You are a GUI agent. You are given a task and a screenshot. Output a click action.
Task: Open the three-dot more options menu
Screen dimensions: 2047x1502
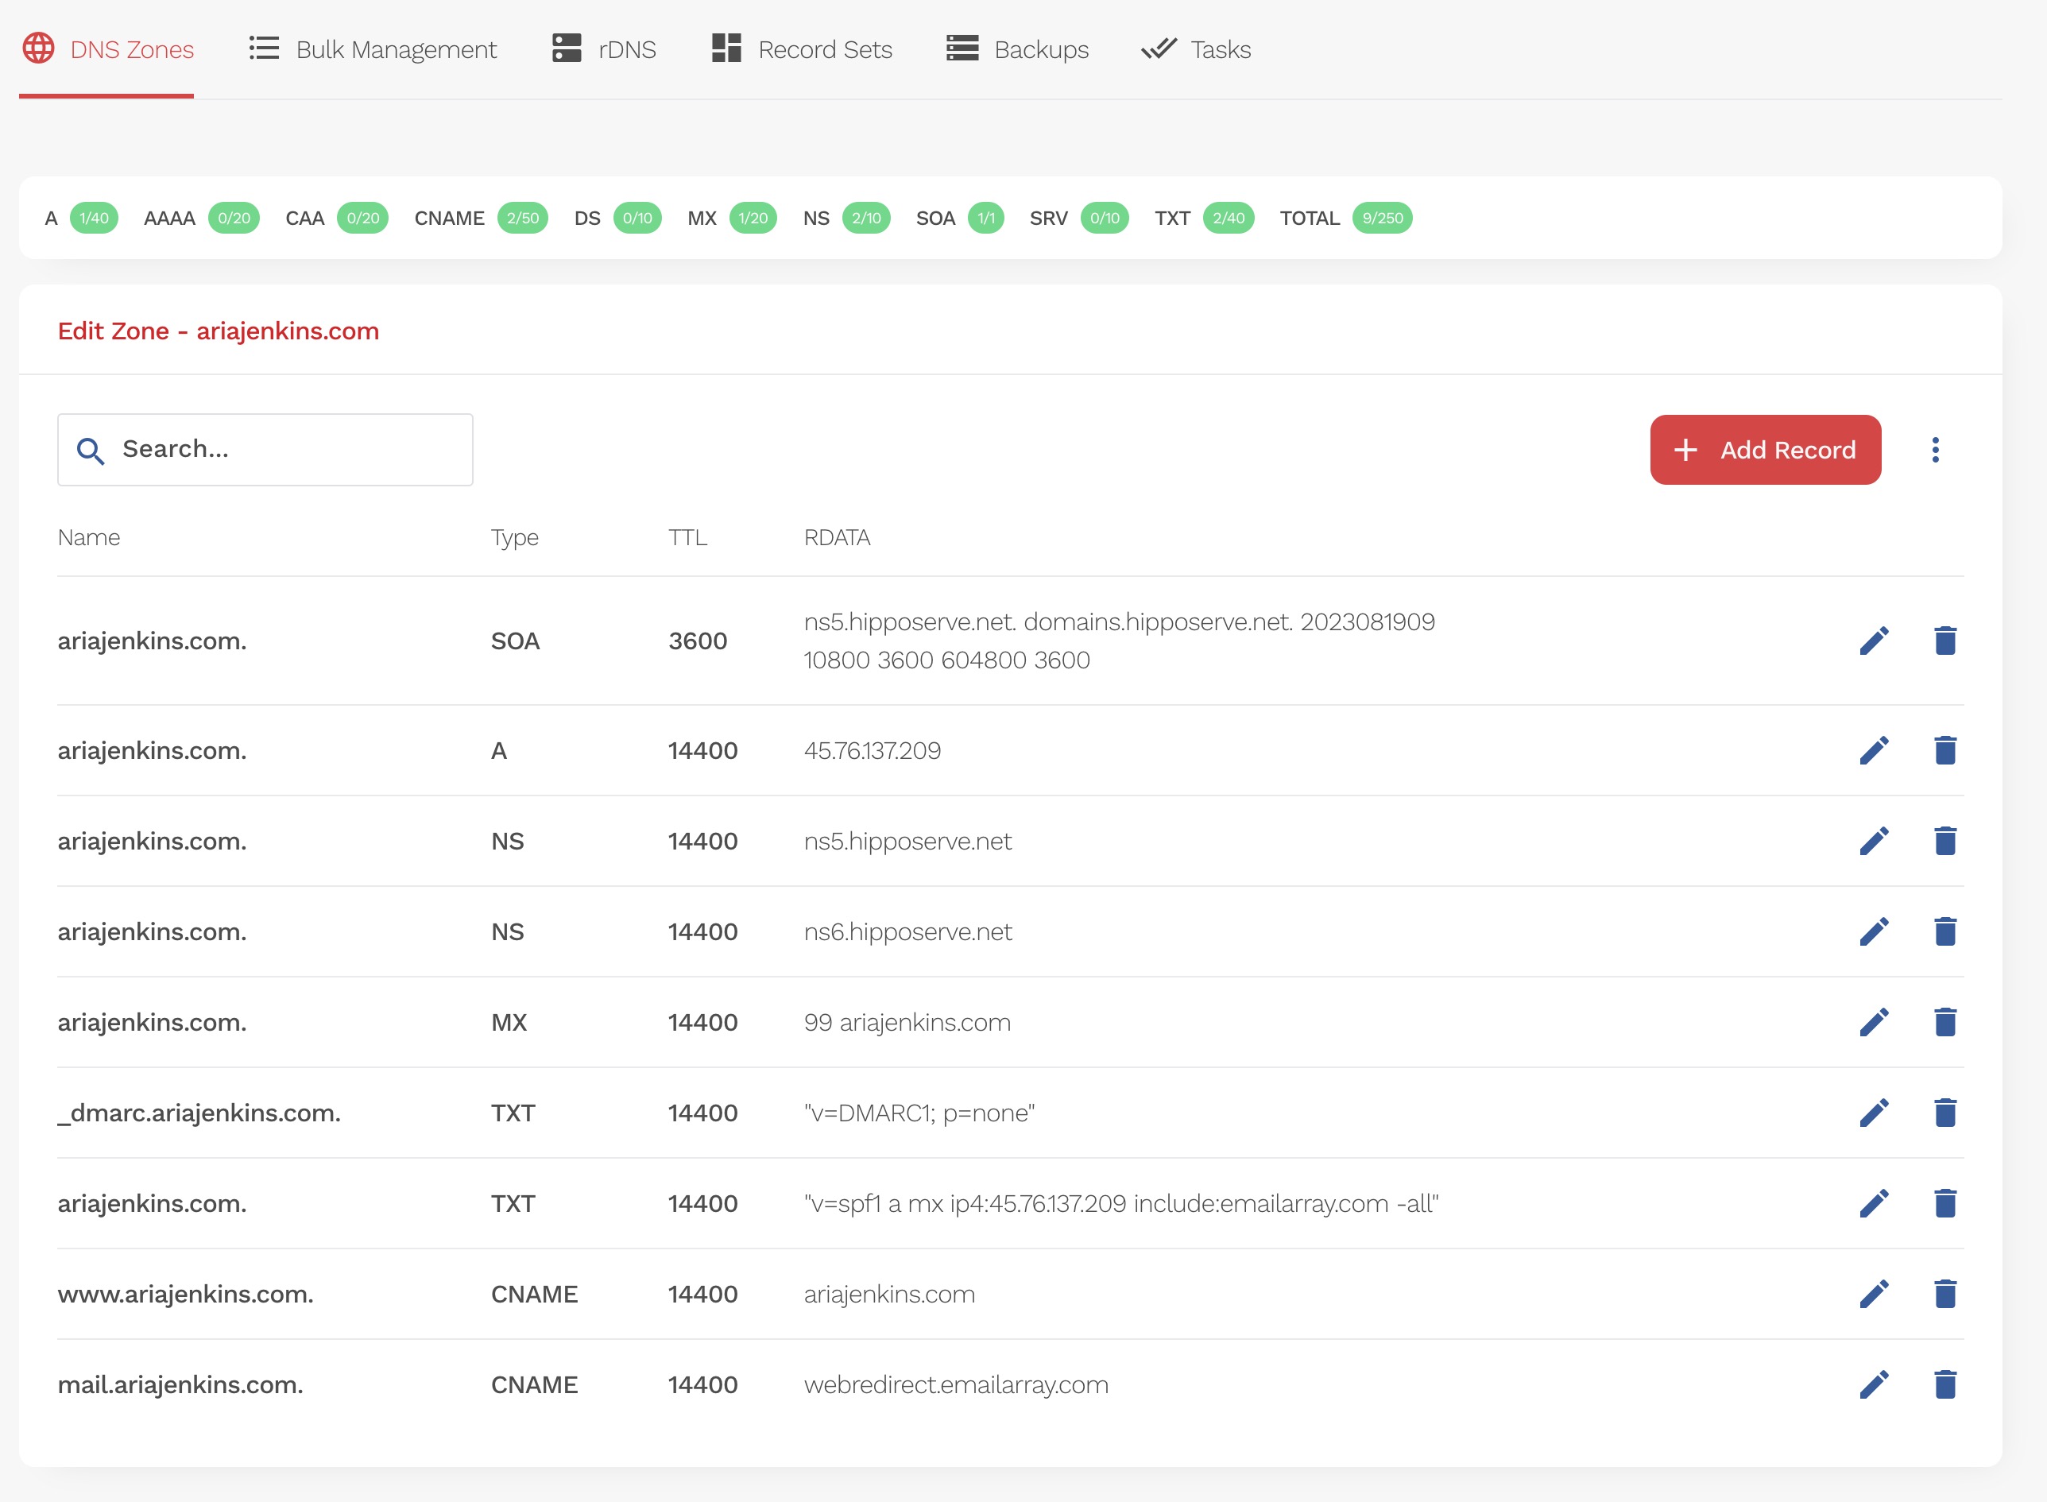[1935, 450]
